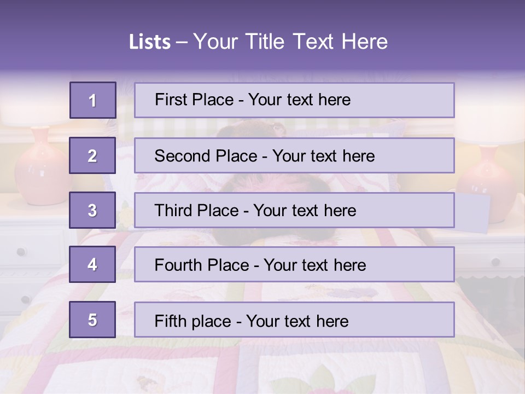525x394 pixels.
Task: Click the drawer knob on right nightstand
Action: point(495,262)
